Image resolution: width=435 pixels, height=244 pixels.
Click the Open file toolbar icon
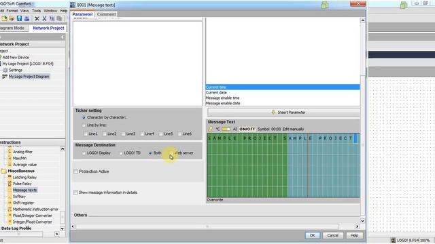(x=12, y=18)
